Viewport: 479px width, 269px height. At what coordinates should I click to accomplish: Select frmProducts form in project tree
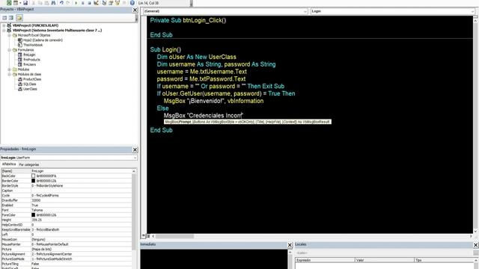(31, 60)
